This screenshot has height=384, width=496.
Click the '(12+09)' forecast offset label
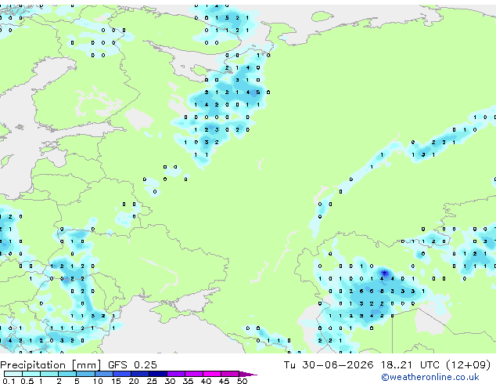click(x=469, y=365)
